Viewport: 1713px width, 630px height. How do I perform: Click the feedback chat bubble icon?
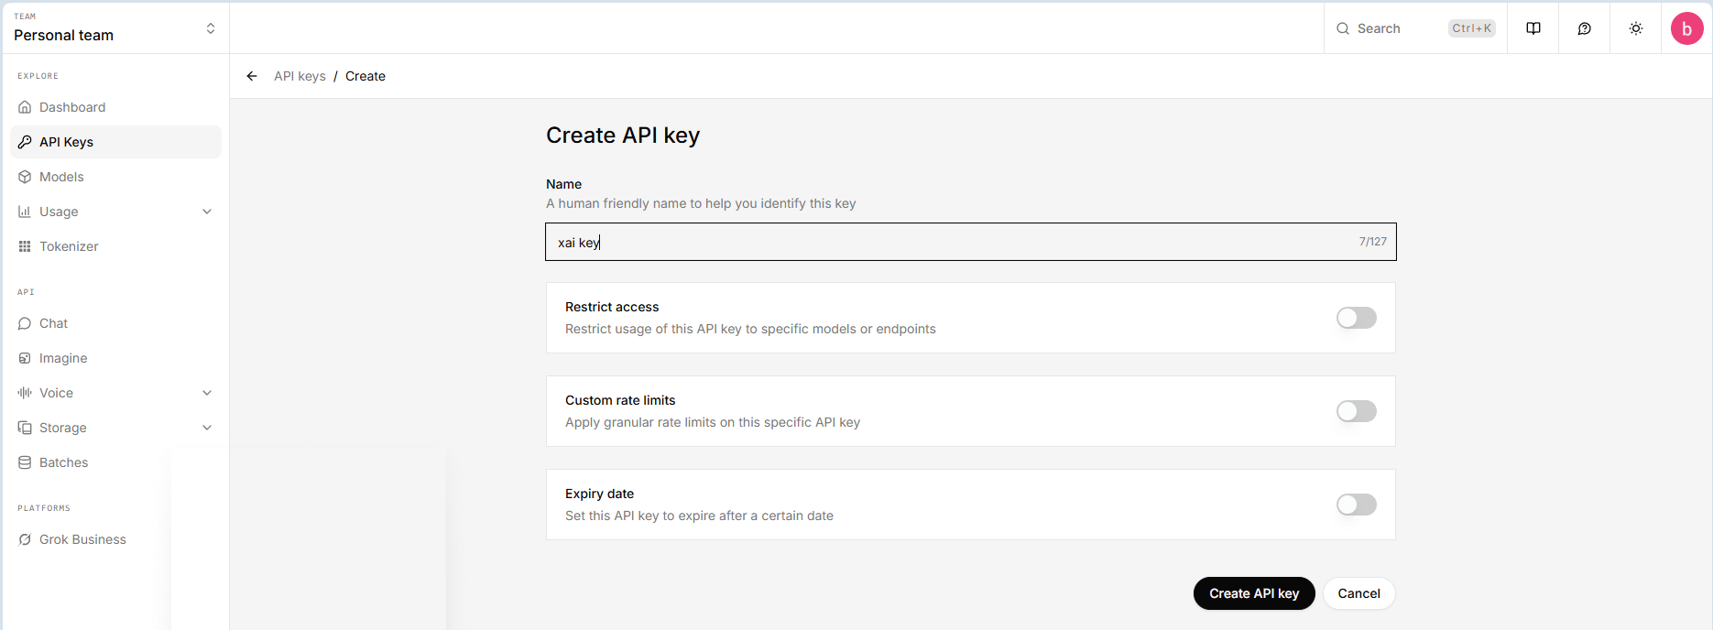[1584, 28]
